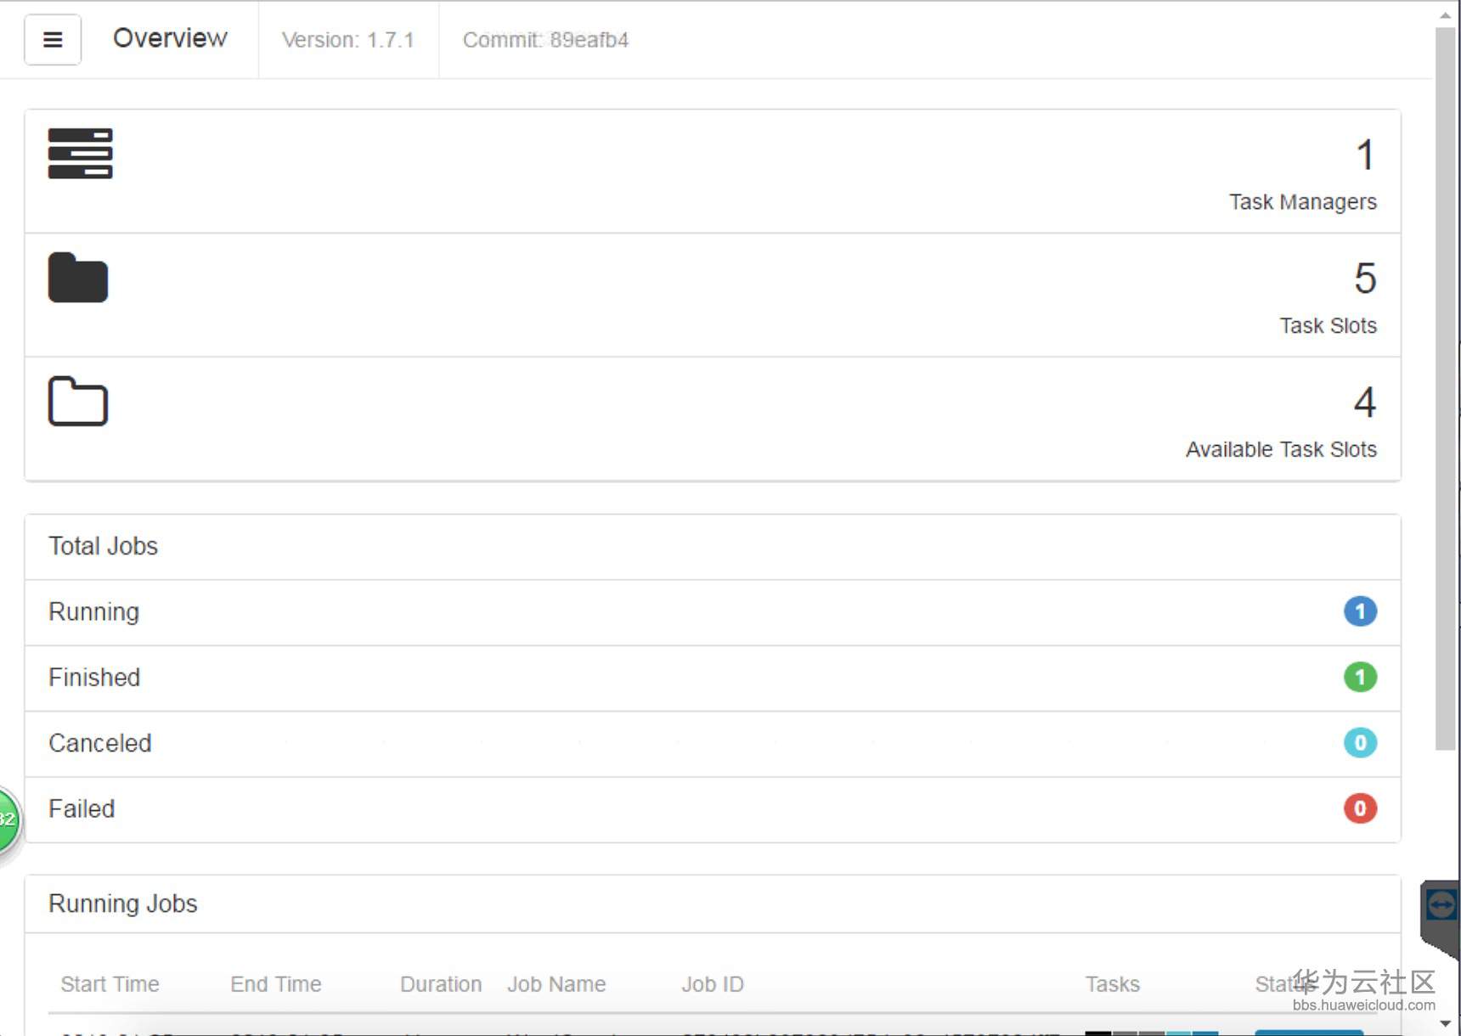Click the Finished row label
This screenshot has height=1036, width=1461.
click(x=94, y=678)
